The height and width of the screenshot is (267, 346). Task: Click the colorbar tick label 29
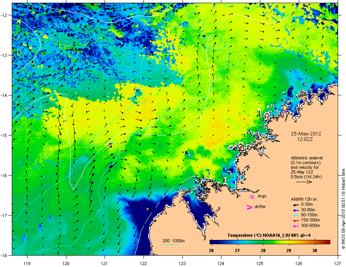(x=289, y=251)
